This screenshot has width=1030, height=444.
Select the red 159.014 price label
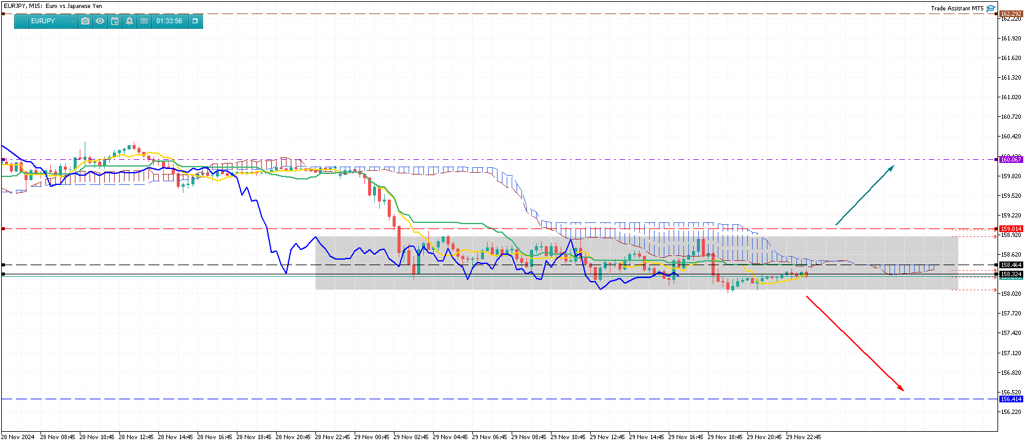(x=1011, y=228)
